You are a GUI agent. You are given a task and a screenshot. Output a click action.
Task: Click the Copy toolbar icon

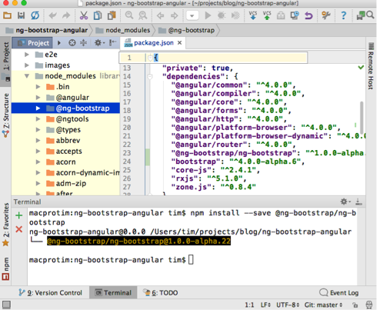(98, 15)
